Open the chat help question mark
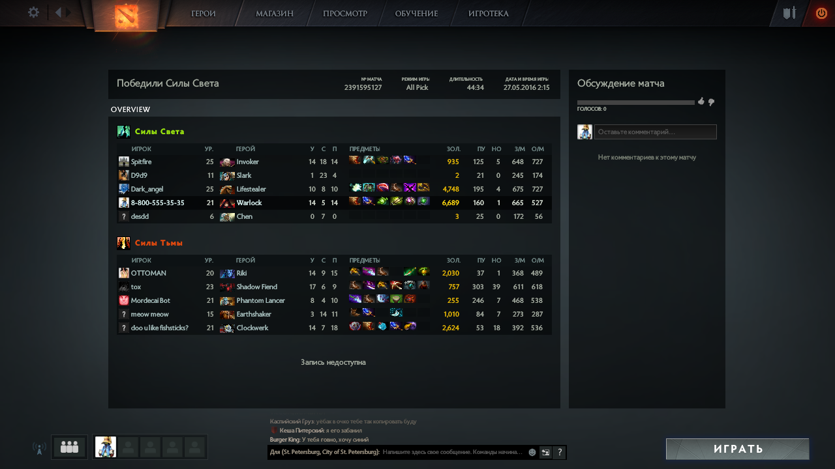The width and height of the screenshot is (835, 469). [x=559, y=452]
